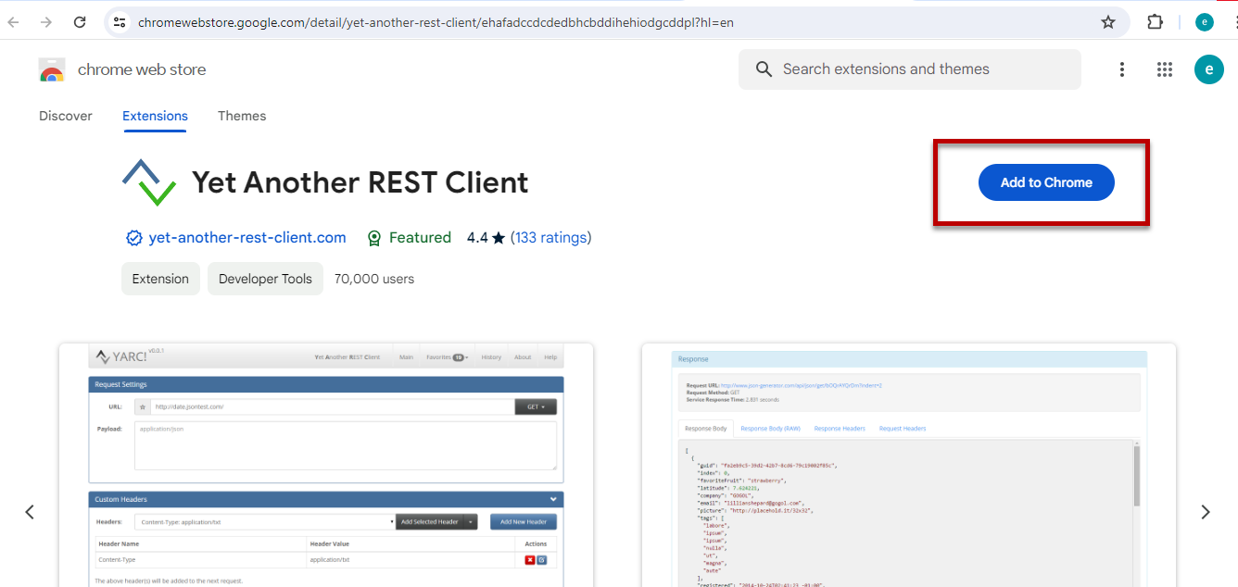Click the forward navigation arrow

pos(44,21)
